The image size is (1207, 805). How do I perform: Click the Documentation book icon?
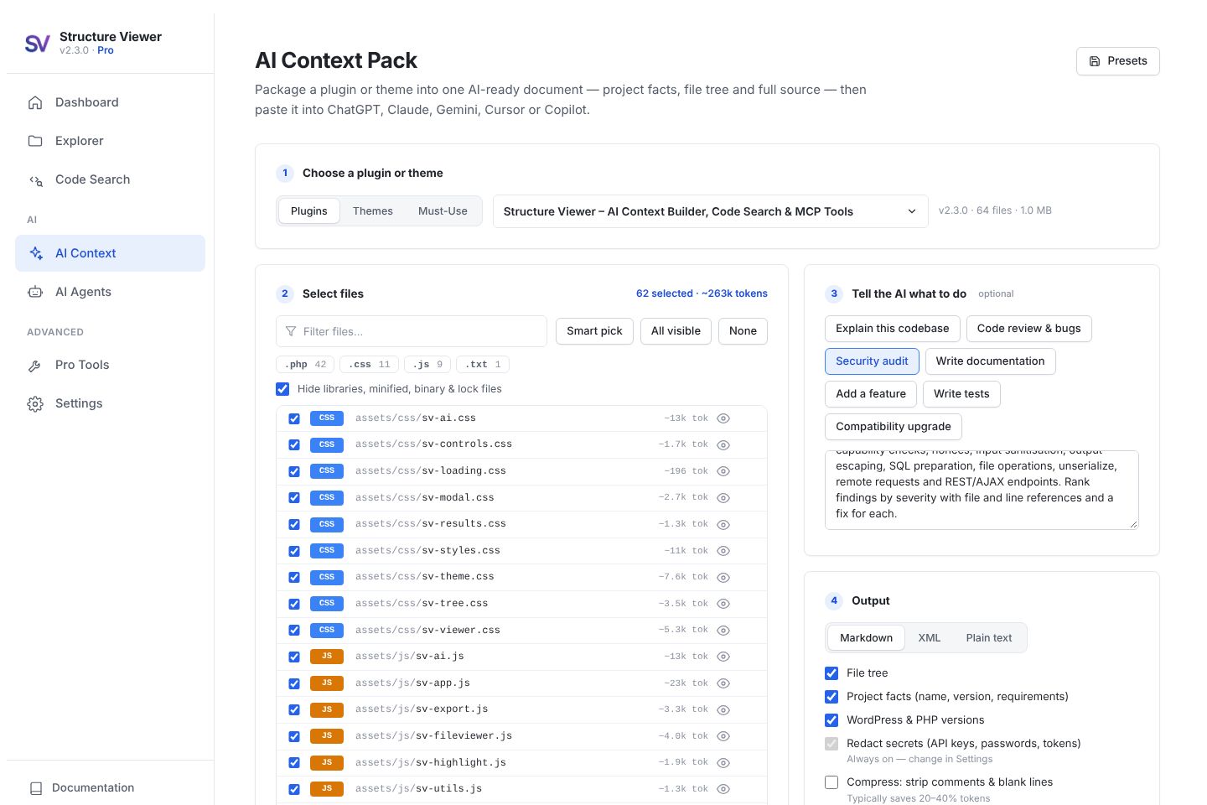click(x=35, y=788)
